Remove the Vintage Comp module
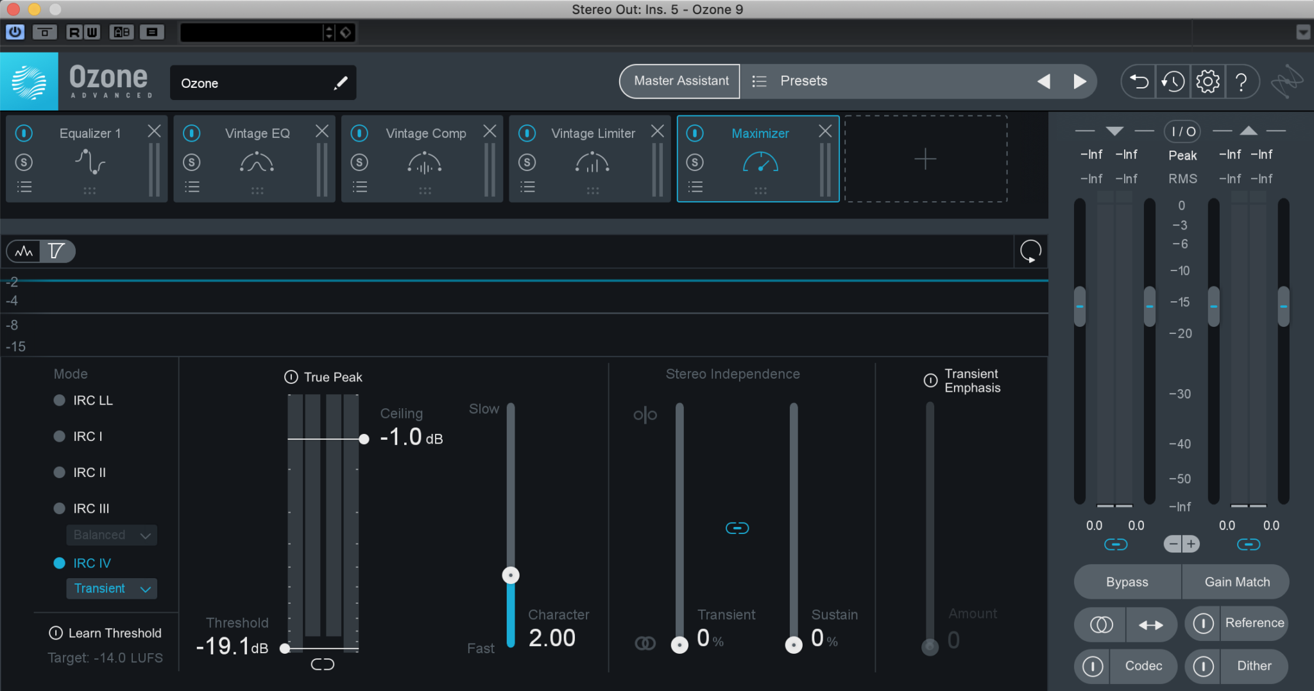Screen dimensions: 1314x691 point(490,131)
